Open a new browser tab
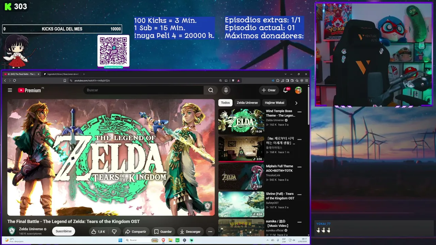 pos(84,74)
